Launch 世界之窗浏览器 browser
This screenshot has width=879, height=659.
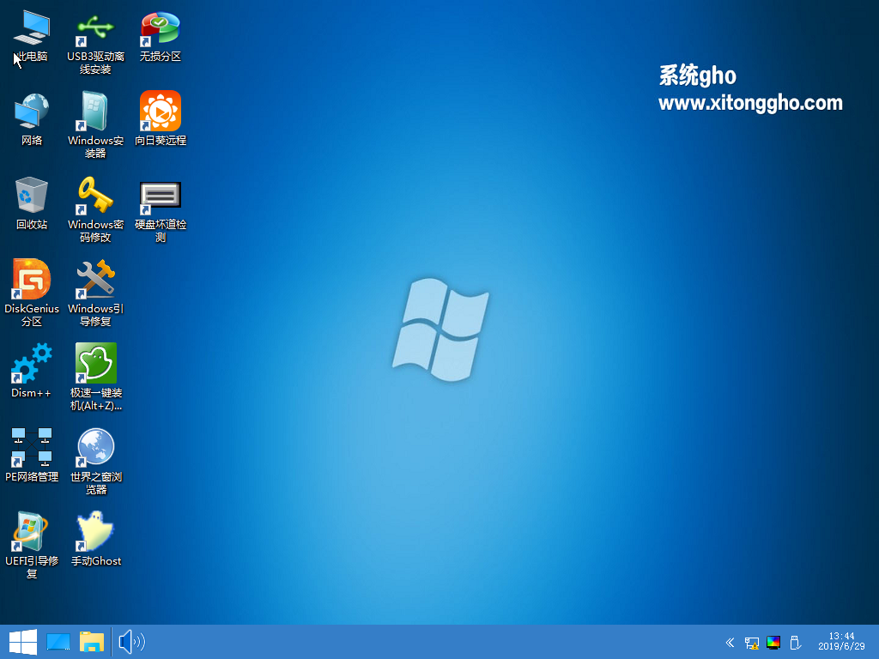click(x=96, y=461)
